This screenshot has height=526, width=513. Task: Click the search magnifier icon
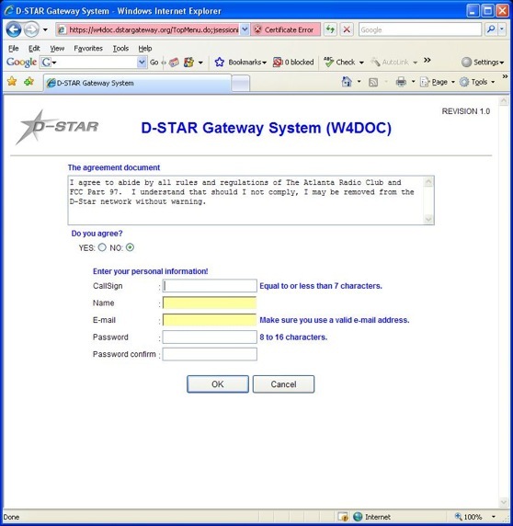491,29
